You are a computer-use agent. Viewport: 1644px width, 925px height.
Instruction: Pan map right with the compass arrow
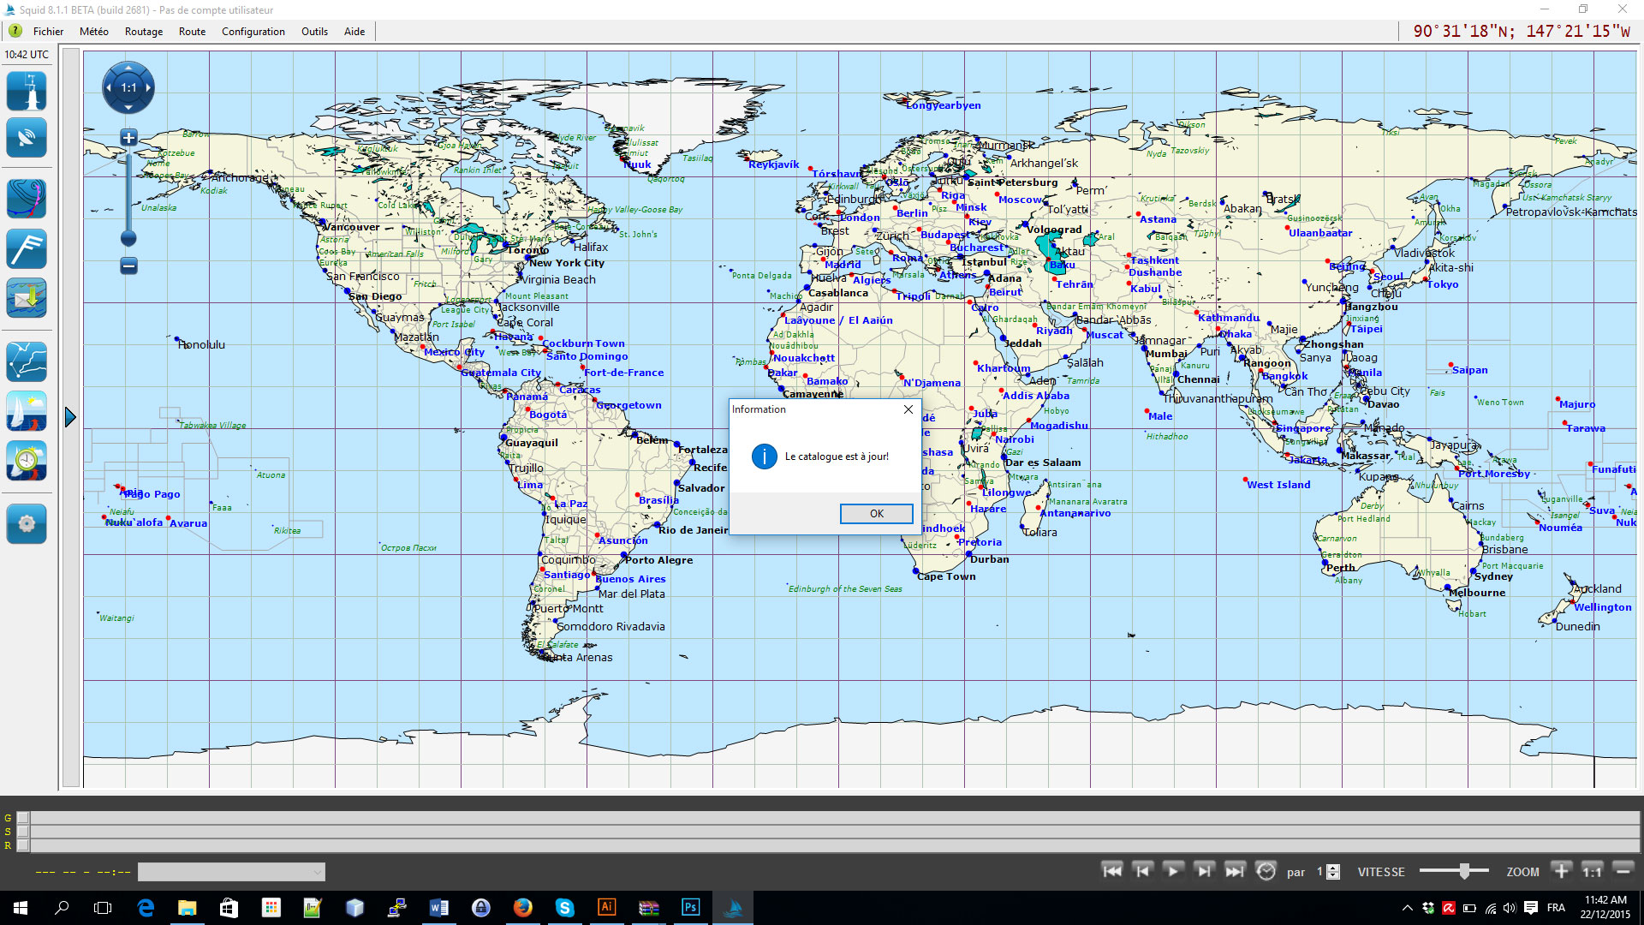point(149,87)
